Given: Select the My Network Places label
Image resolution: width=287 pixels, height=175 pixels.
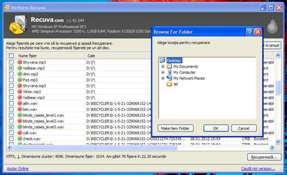Looking at the screenshot, I should pos(189,78).
